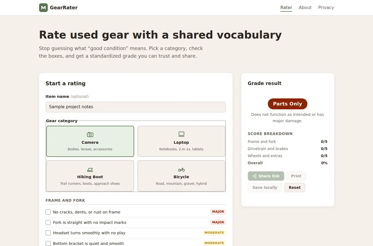This screenshot has height=246, width=373.
Task: Click MAJOR badge on fork row
Action: tap(218, 222)
